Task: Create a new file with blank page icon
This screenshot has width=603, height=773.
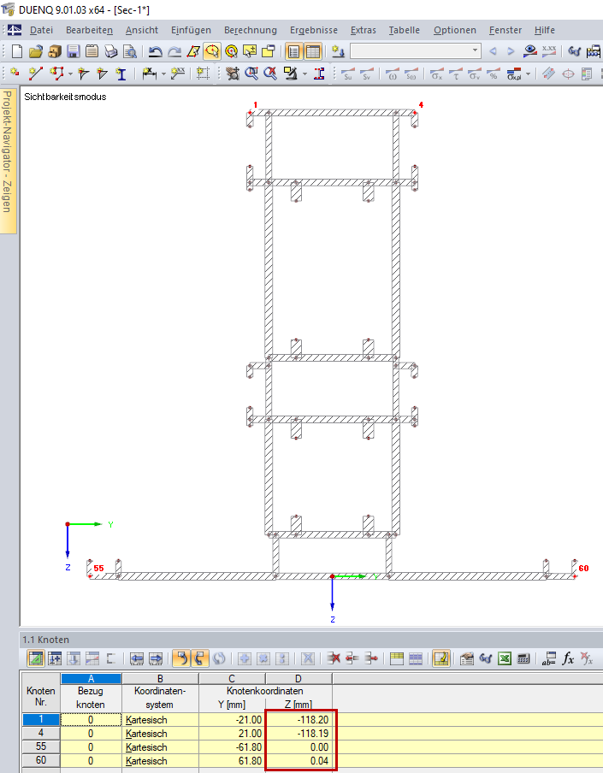Action: 17,51
